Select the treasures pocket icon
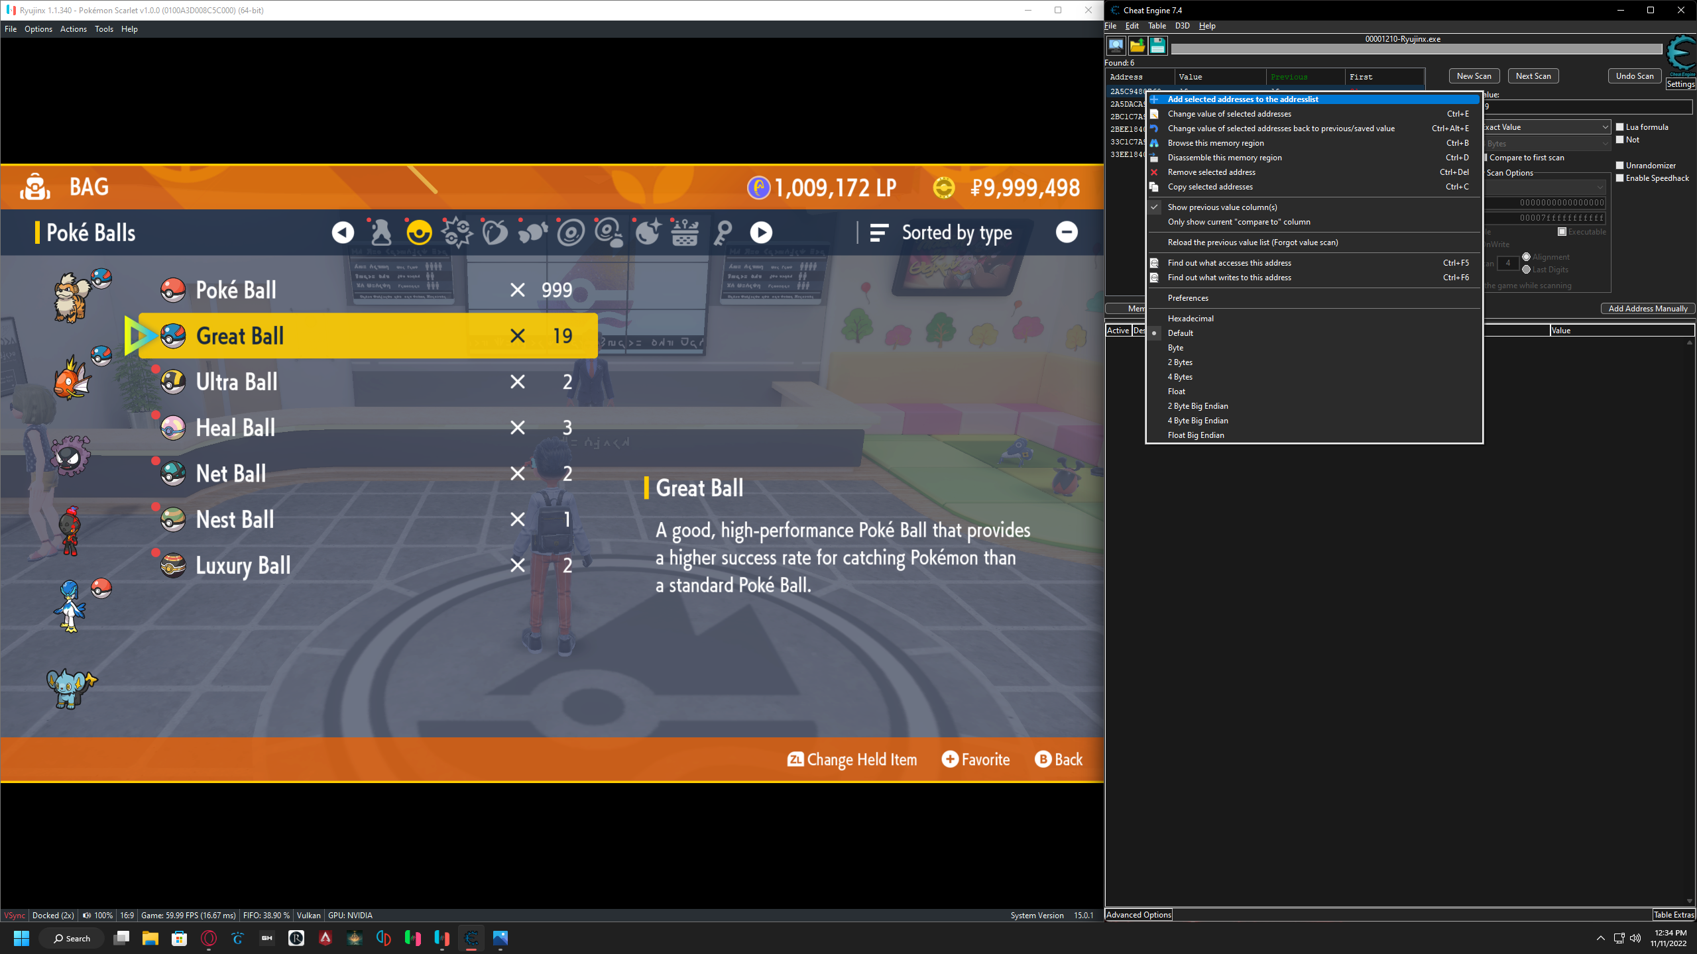Image resolution: width=1697 pixels, height=954 pixels. click(x=533, y=233)
